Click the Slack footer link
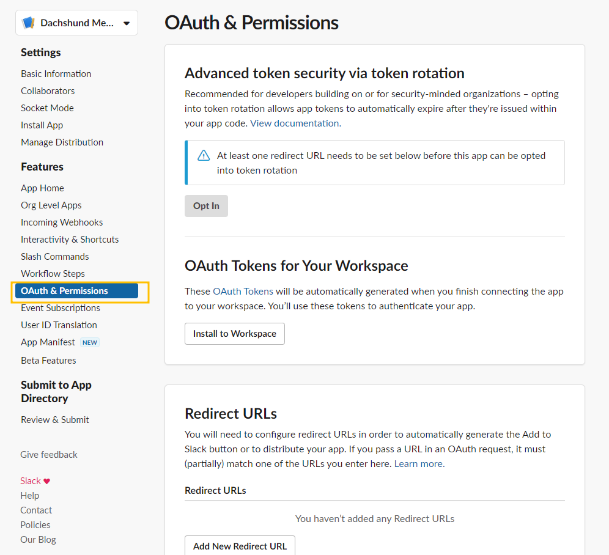Screen dimensions: 609x555 point(31,481)
